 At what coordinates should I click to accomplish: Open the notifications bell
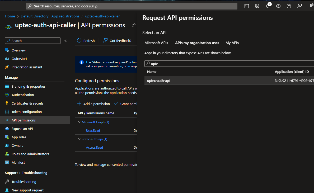click(x=268, y=6)
